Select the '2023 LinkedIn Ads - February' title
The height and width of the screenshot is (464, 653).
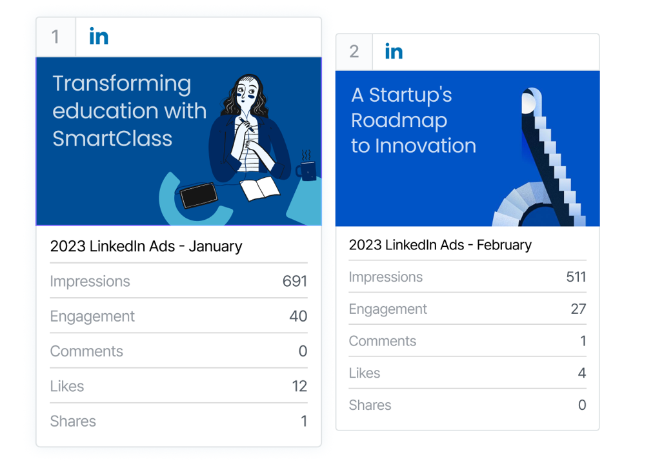(440, 245)
